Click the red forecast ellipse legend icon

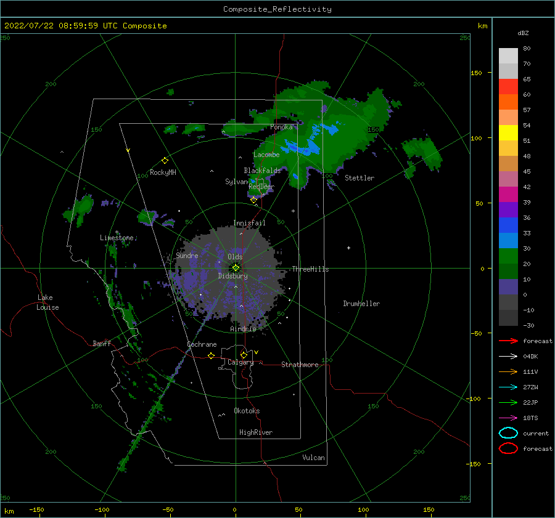[x=508, y=448]
